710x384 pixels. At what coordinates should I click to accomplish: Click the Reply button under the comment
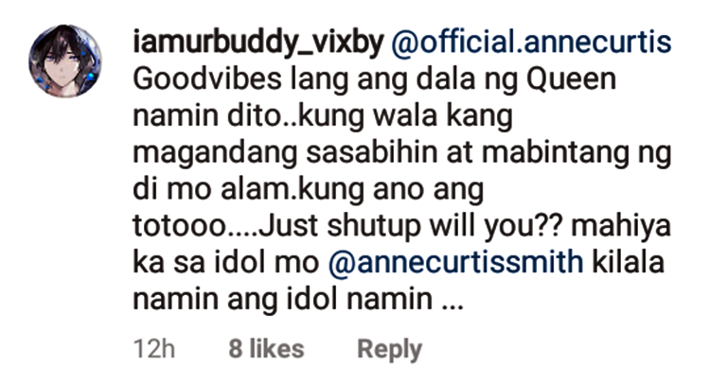click(389, 350)
